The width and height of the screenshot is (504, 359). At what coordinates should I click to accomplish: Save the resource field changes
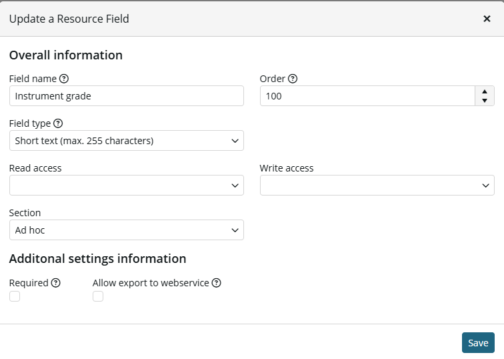coord(478,342)
